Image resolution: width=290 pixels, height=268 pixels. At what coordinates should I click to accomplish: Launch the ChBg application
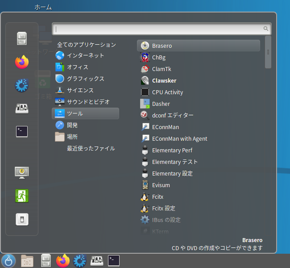[199, 57]
